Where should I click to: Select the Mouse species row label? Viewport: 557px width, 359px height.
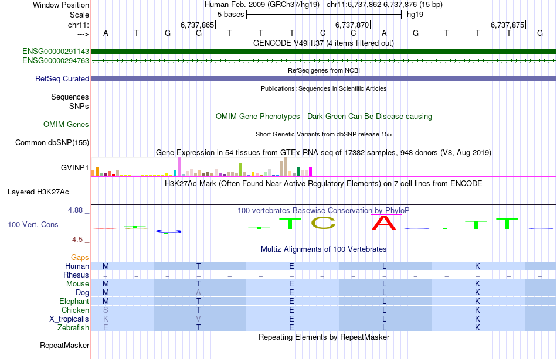(77, 284)
